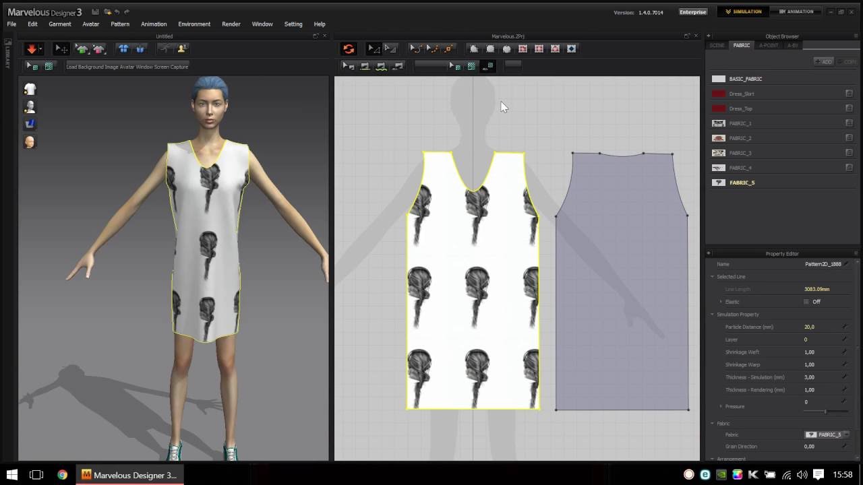Click the running figure icon in 3D toolbar

coord(164,49)
